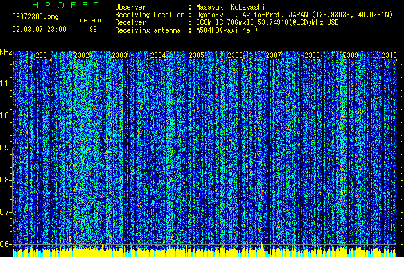The height and width of the screenshot is (257, 404).
Task: Click the 1.1 frequency axis label
Action: coord(6,84)
